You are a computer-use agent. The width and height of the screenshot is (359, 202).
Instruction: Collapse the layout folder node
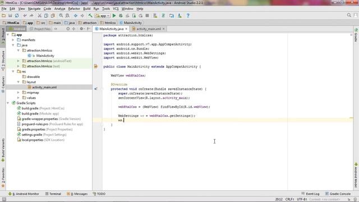tap(19, 82)
